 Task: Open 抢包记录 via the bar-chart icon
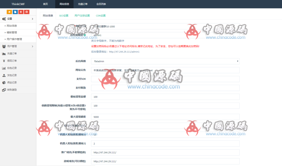click(x=4, y=68)
